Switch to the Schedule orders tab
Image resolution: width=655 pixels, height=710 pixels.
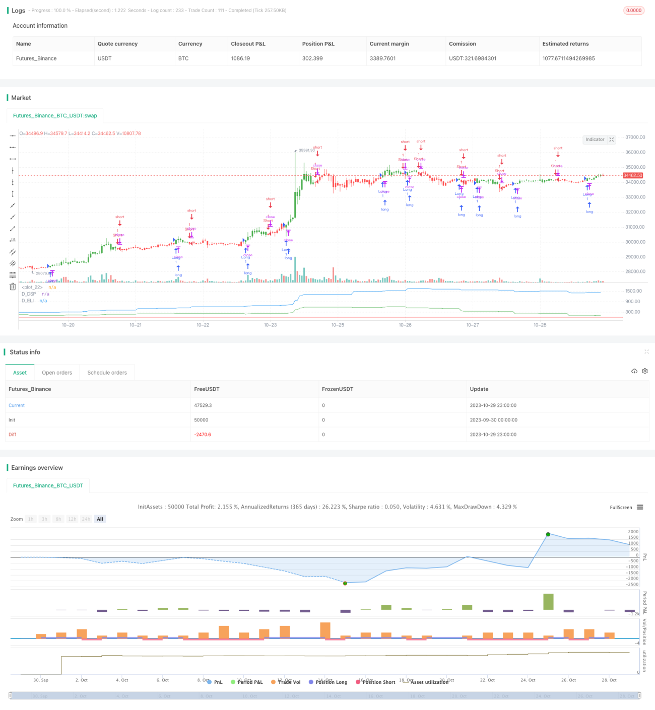tap(107, 373)
